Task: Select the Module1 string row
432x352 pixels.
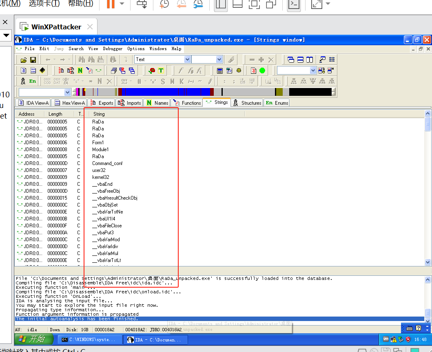Action: click(220, 150)
